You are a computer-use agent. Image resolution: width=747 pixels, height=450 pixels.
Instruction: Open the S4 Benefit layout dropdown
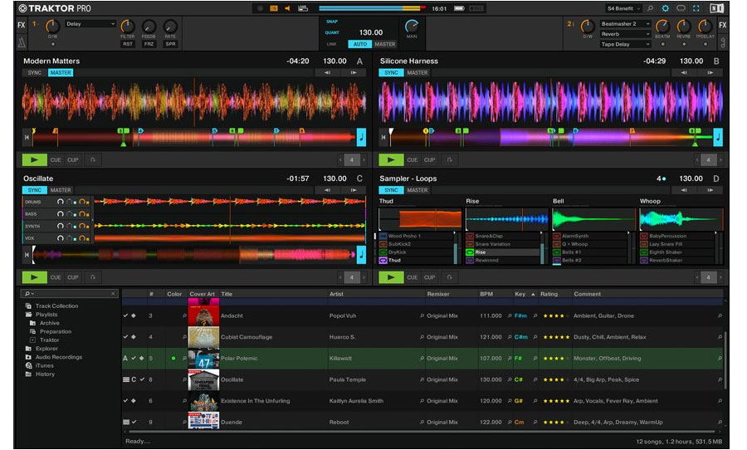pos(623,8)
